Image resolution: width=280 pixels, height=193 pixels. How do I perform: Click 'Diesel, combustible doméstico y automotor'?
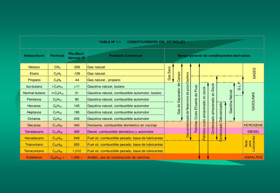pyautogui.click(x=120, y=131)
